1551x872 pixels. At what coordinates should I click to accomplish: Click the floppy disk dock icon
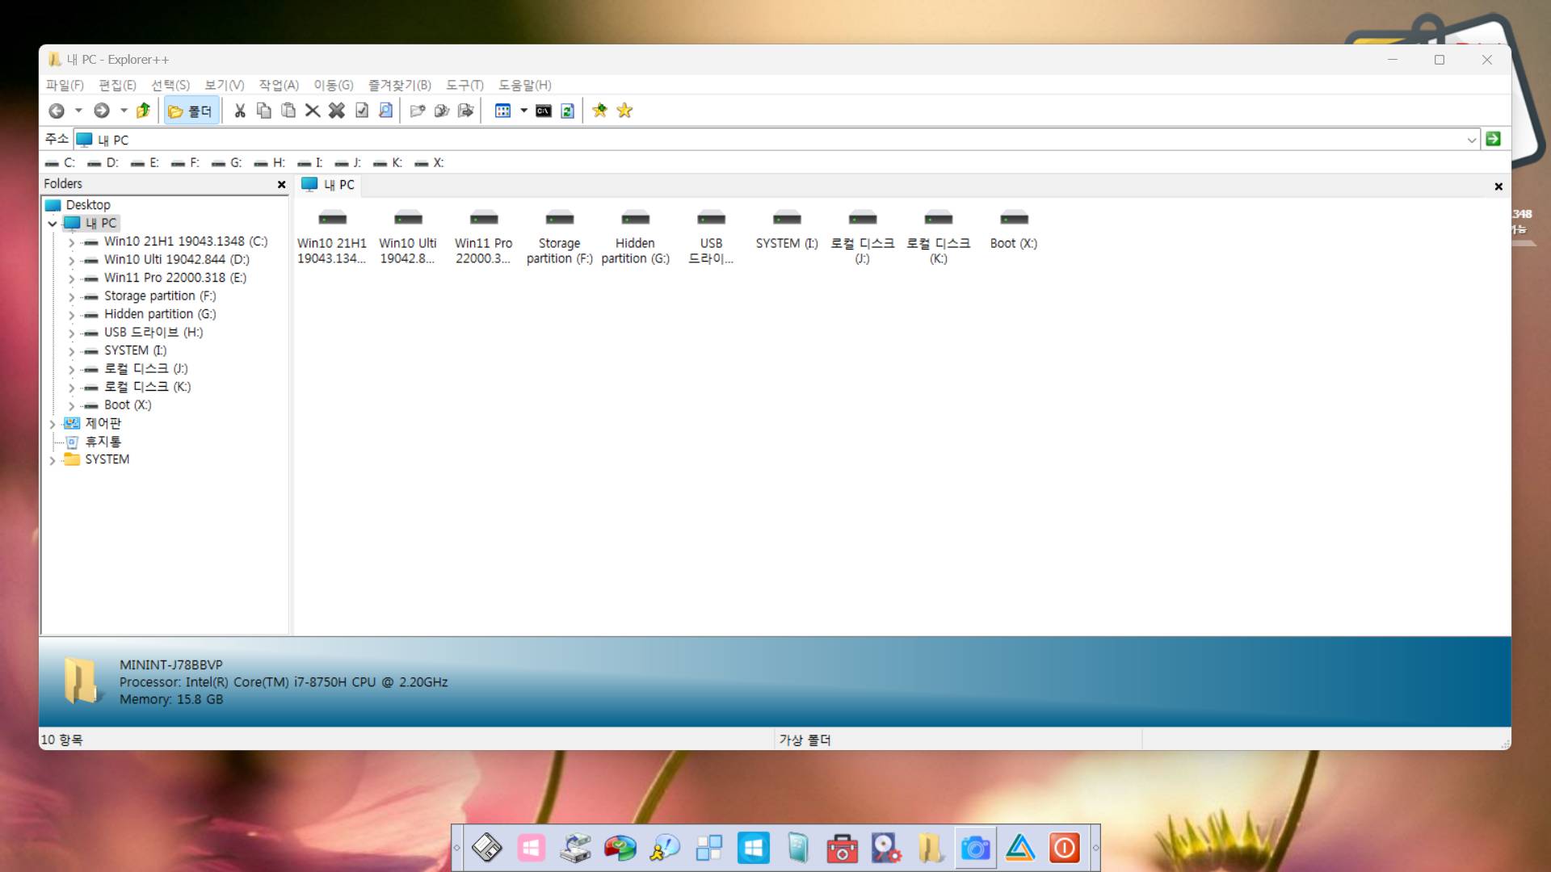coord(486,848)
